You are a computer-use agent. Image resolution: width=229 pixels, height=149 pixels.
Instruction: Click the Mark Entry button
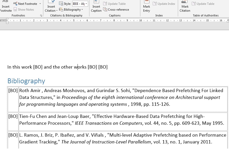146,6
